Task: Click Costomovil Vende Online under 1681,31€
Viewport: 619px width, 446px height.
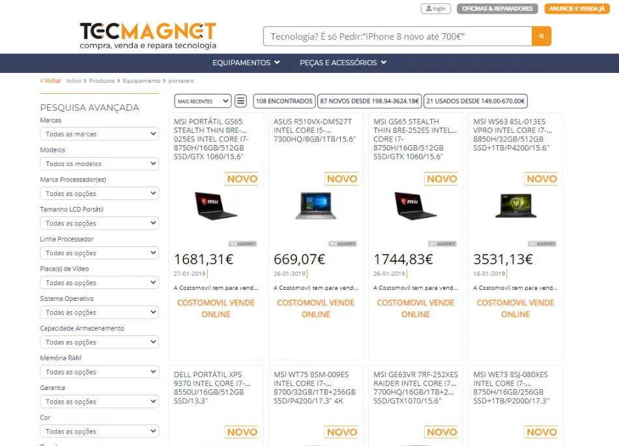Action: 216,309
